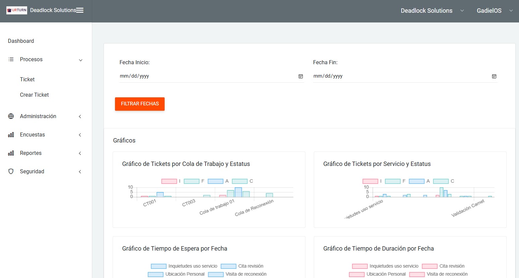Click the Fecha Inicio date field
This screenshot has width=519, height=278.
point(212,76)
